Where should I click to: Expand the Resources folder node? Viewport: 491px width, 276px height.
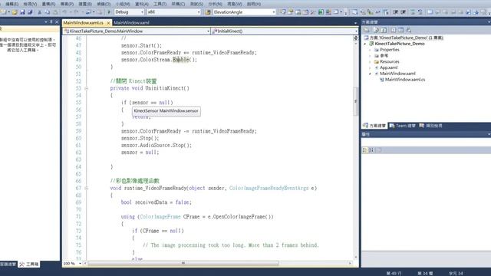(370, 61)
